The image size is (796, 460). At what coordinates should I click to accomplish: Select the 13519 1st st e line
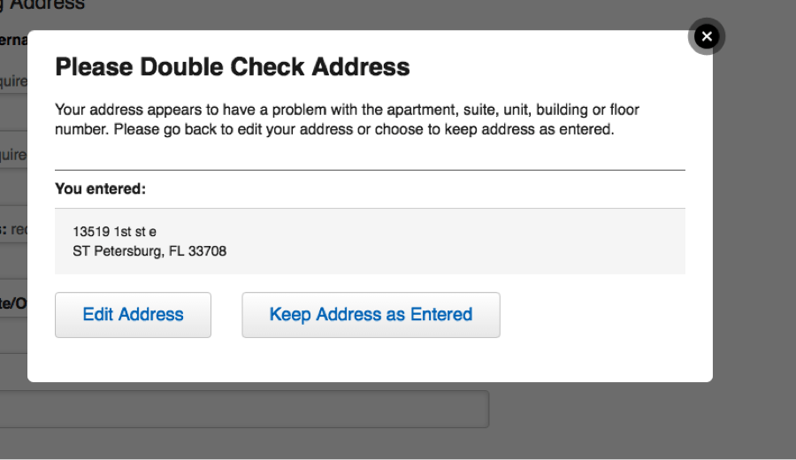pyautogui.click(x=115, y=232)
